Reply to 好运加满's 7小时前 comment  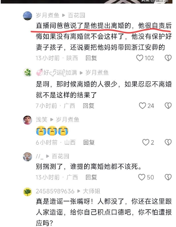(89, 106)
